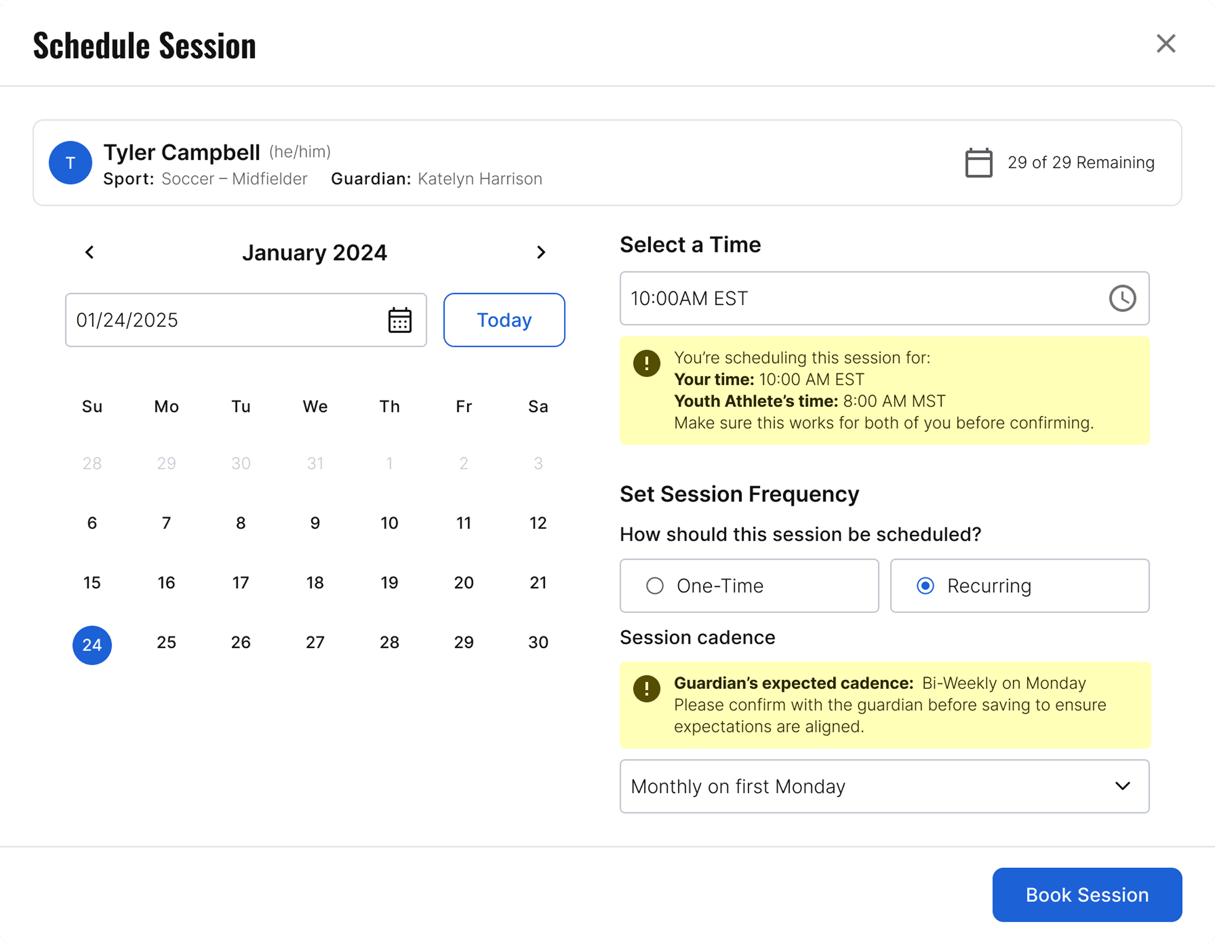Select the Recurring radio option
This screenshot has height=944, width=1215.
coord(1019,586)
